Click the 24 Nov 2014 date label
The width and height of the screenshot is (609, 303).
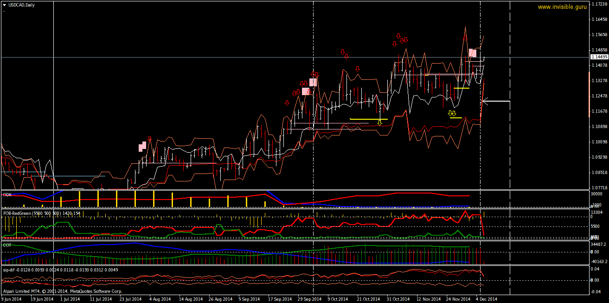(458, 299)
